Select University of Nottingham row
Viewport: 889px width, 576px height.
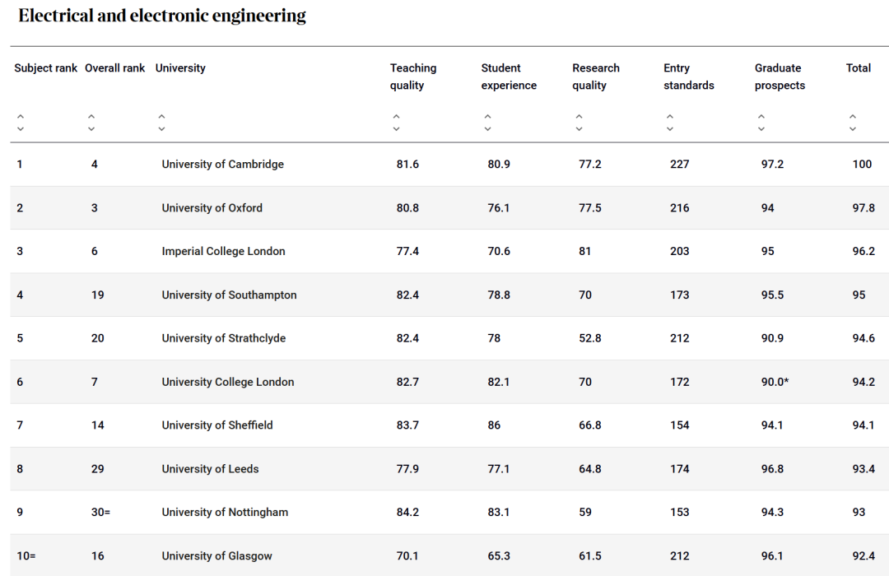[x=449, y=512]
